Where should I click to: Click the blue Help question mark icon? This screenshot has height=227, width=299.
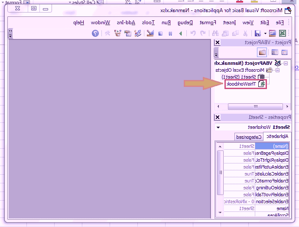[x=95, y=33]
